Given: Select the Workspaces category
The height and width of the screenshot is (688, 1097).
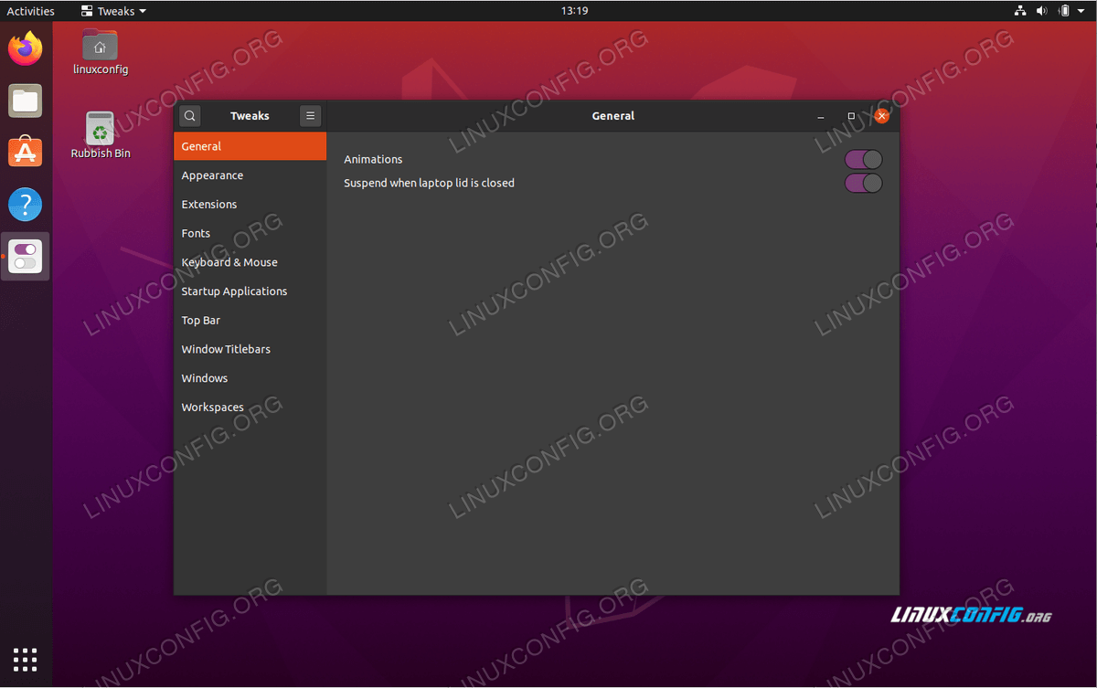Looking at the screenshot, I should tap(250, 408).
